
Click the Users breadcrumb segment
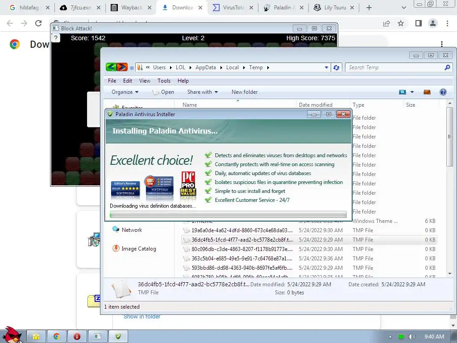point(159,67)
